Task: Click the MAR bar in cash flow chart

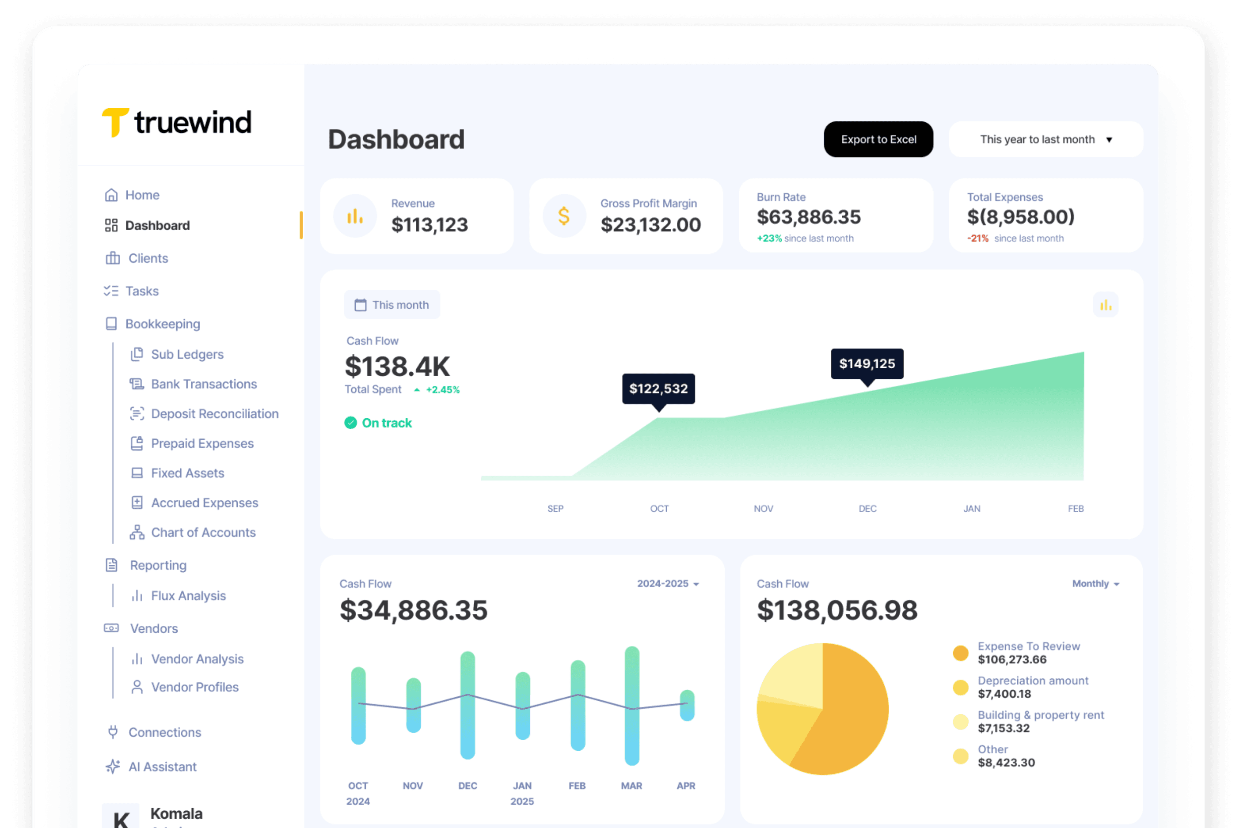Action: point(632,706)
